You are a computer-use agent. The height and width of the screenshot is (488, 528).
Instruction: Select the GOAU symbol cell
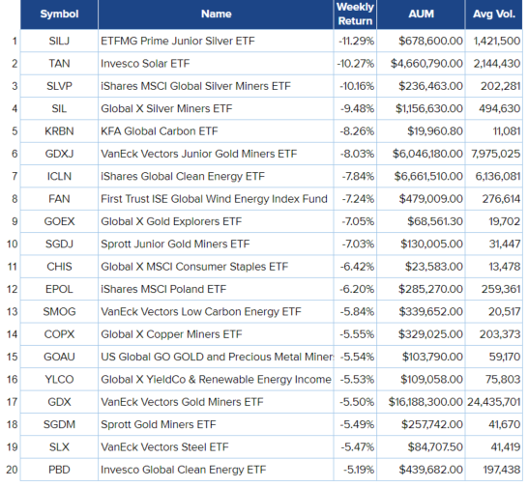coord(59,357)
